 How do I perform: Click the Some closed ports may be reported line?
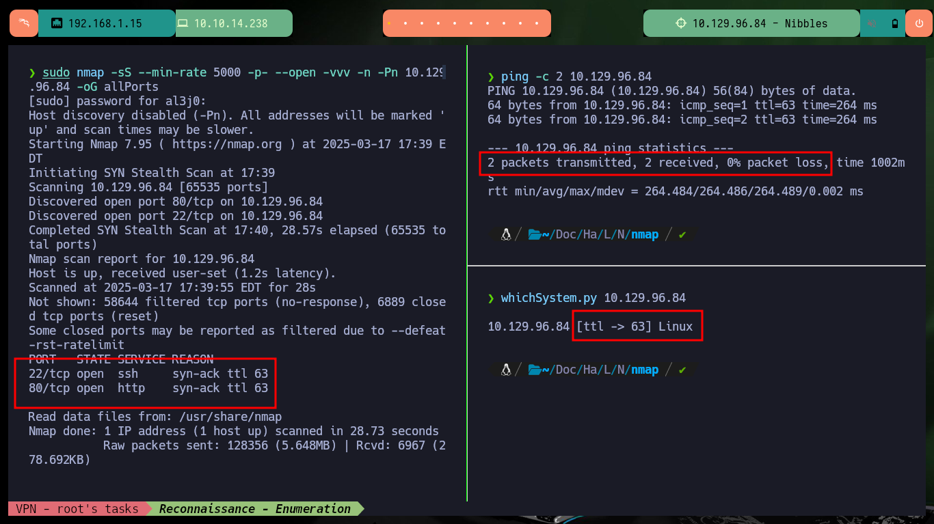pos(237,337)
